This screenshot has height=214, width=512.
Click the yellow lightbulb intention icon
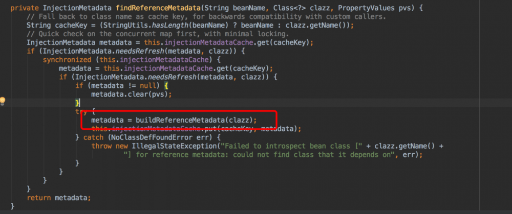pyautogui.click(x=3, y=101)
